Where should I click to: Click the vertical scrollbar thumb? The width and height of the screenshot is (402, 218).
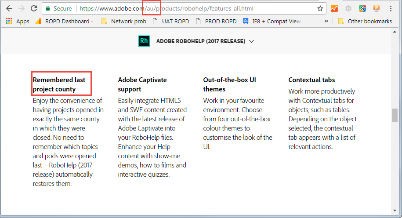395,115
